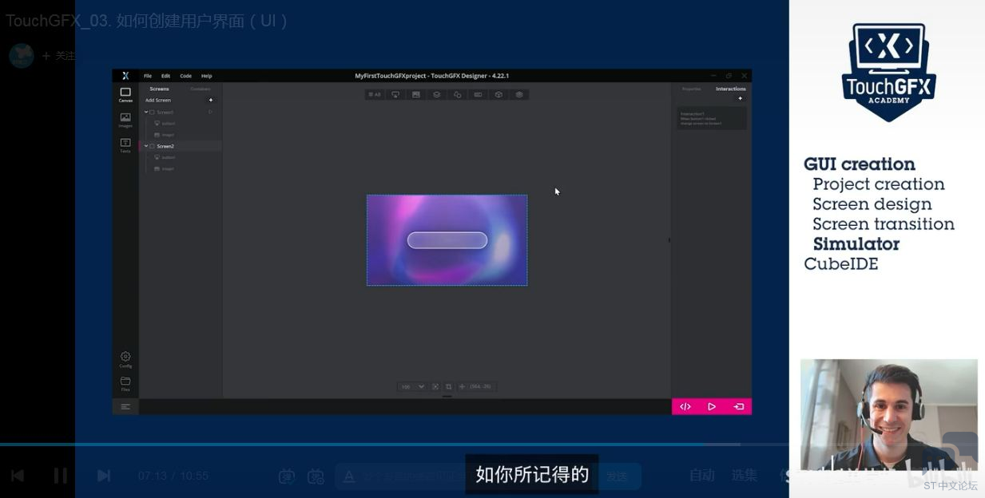Switch to the Interactions tab
The image size is (985, 498).
730,89
